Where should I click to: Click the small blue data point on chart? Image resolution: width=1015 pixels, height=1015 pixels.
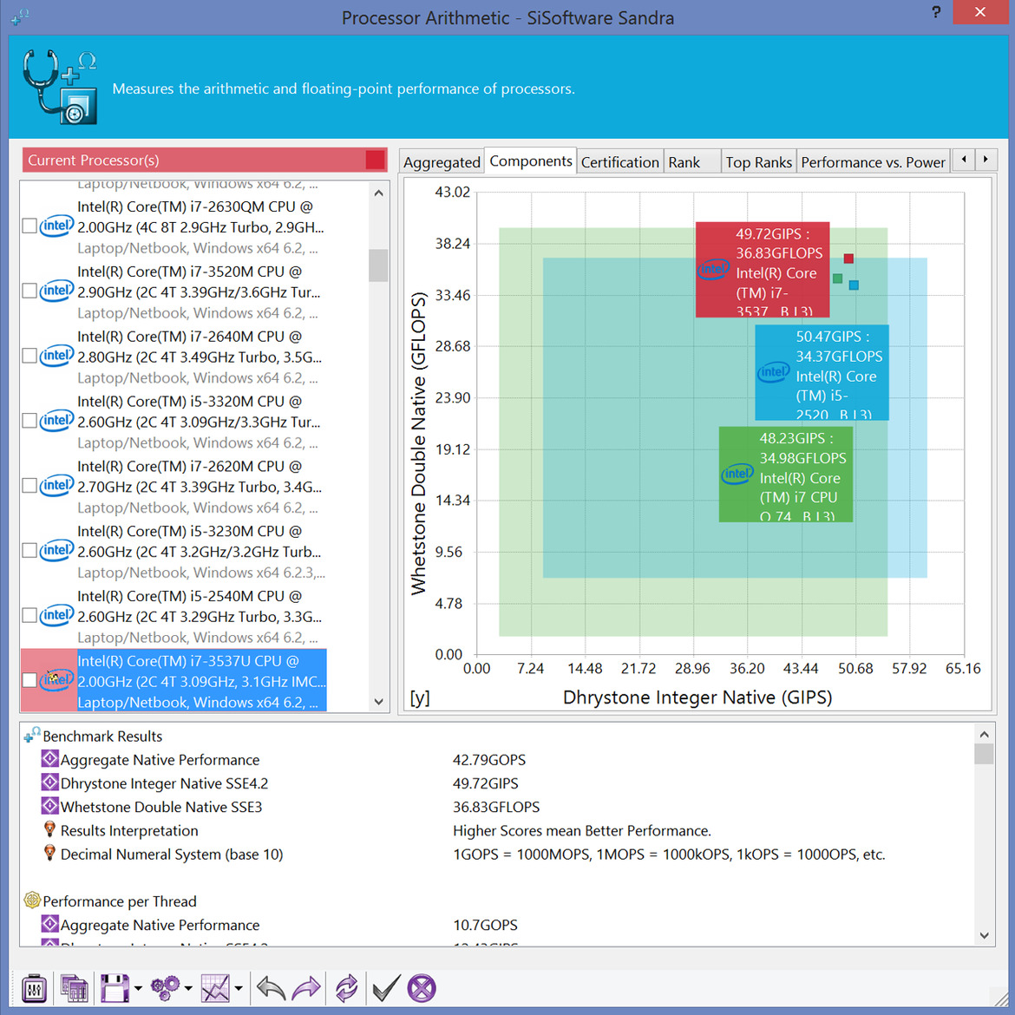(x=854, y=285)
